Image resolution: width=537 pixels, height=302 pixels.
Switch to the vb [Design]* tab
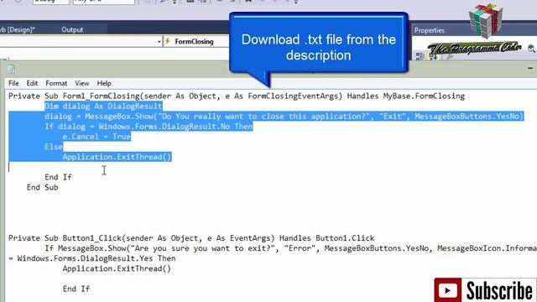coord(18,30)
